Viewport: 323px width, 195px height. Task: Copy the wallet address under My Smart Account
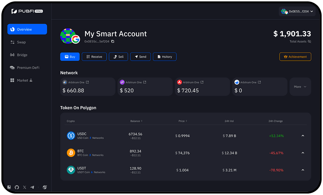[x=113, y=42]
